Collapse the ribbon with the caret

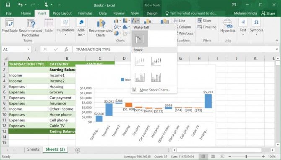[x=277, y=41]
